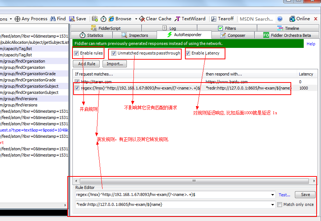Viewport: 321px width, 221px height.
Task: Open the Any Process dropdown arrow on the left
Action: click(11, 19)
